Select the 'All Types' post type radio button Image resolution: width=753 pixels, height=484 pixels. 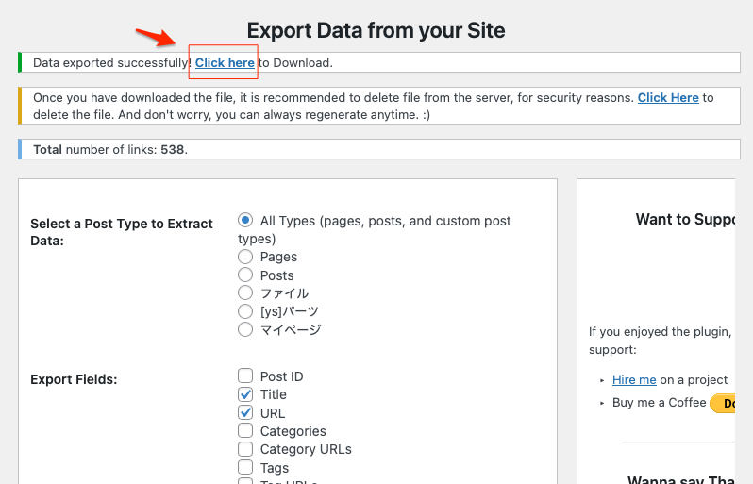click(245, 221)
